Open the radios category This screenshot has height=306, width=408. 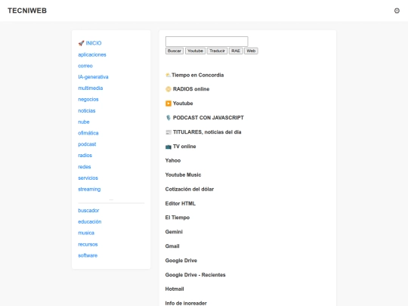85,156
